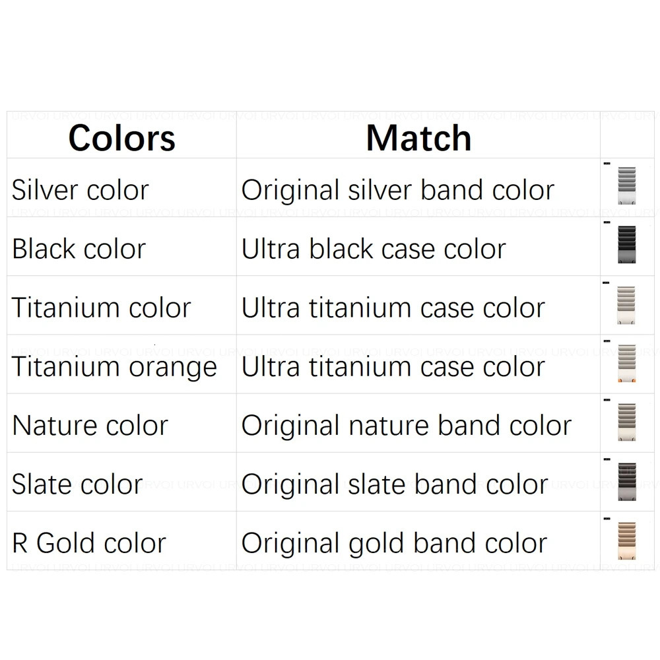Click the silver band thumbnail image
This screenshot has height=660, width=660.
pos(626,186)
